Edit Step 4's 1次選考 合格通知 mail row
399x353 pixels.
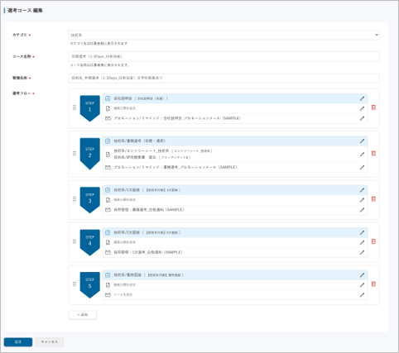click(x=362, y=252)
